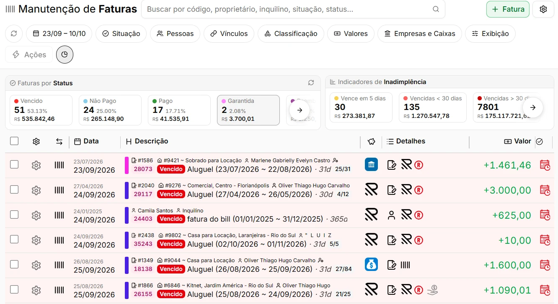Toggle the pie chart dashboard button

click(65, 54)
